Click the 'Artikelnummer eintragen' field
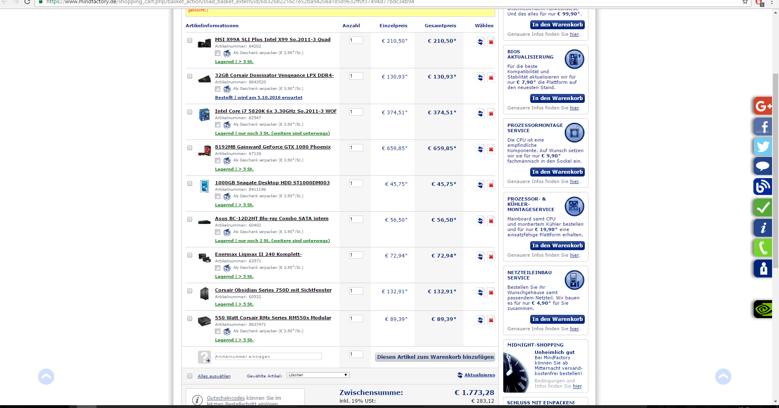The height and width of the screenshot is (408, 779). coord(268,357)
